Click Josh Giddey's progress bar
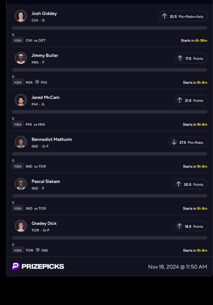This screenshot has height=305, width=213. click(110, 28)
